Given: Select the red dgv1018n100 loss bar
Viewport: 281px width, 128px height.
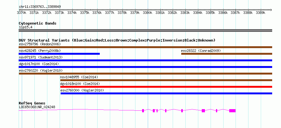Looking at the screenshot, I should [x=166, y=87].
